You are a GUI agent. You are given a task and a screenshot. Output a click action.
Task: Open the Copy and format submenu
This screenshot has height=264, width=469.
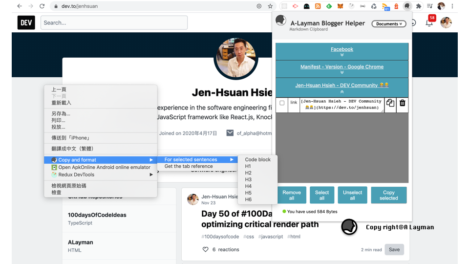(101, 160)
